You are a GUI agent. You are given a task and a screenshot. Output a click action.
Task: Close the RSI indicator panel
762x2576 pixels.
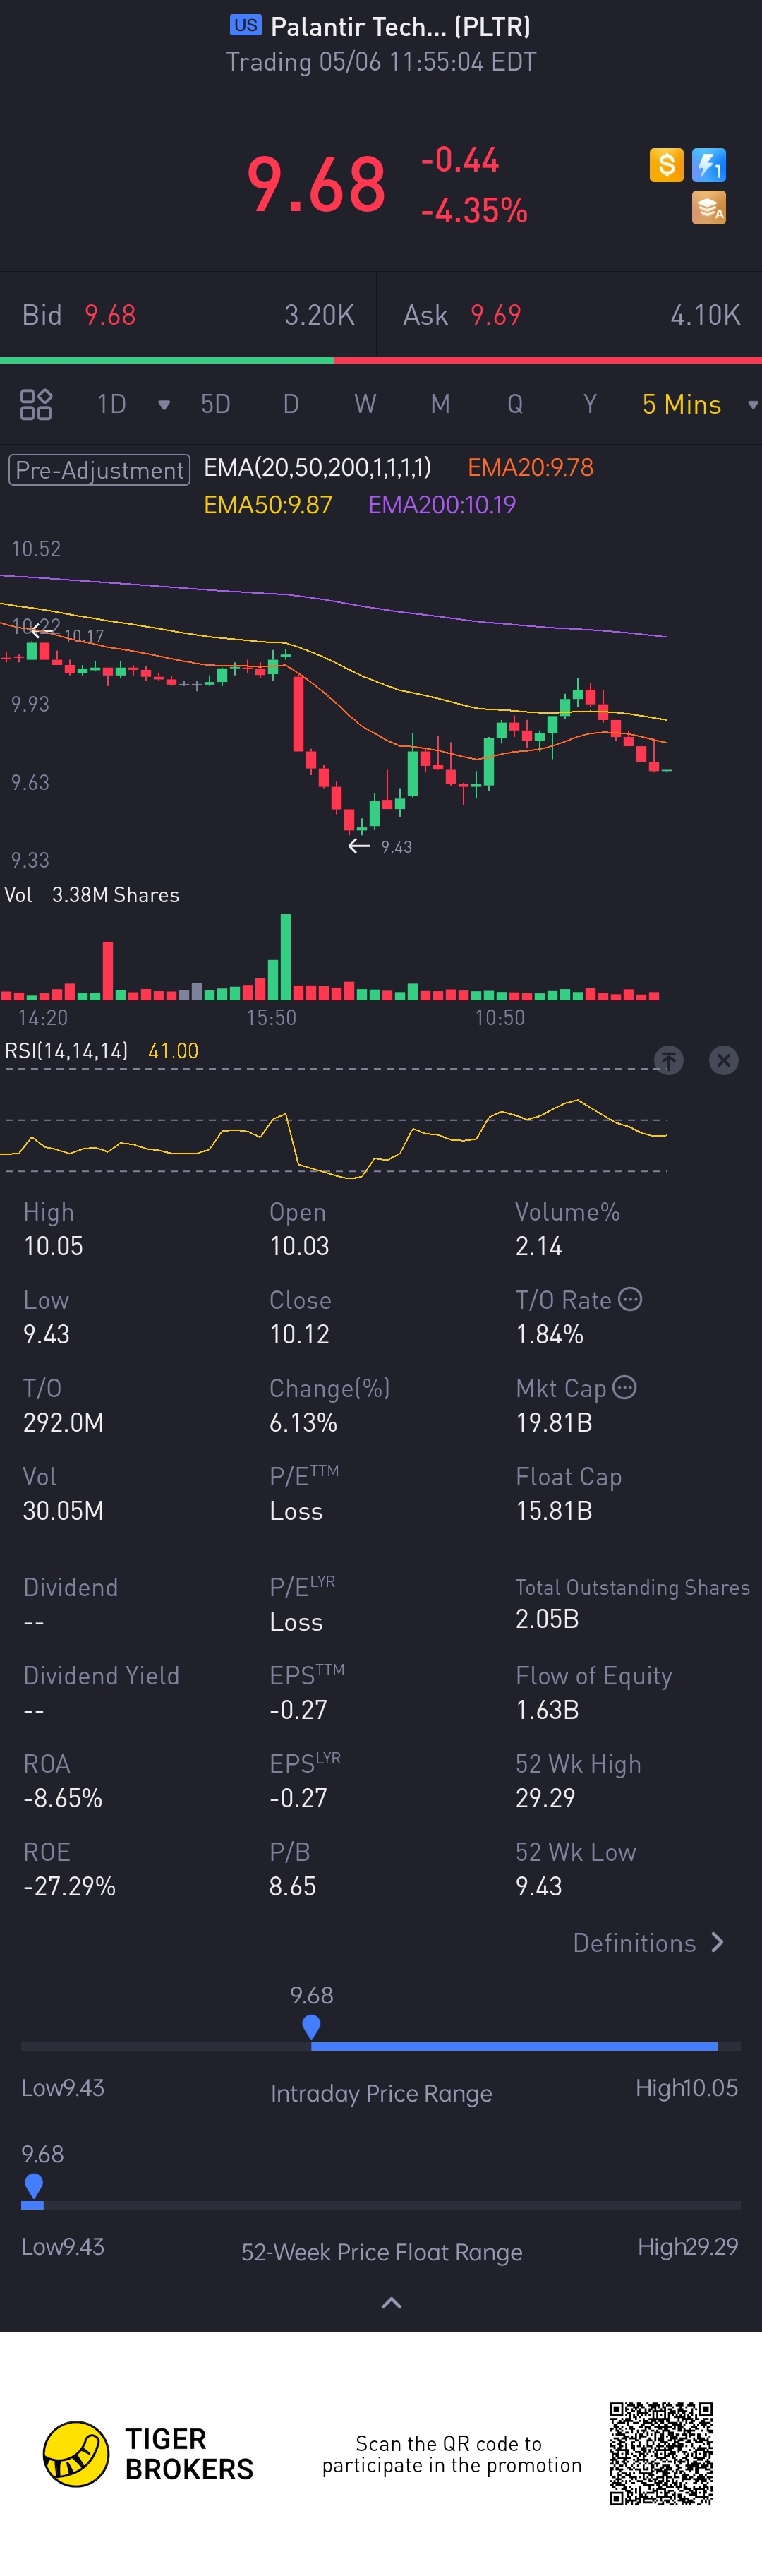pyautogui.click(x=724, y=1060)
